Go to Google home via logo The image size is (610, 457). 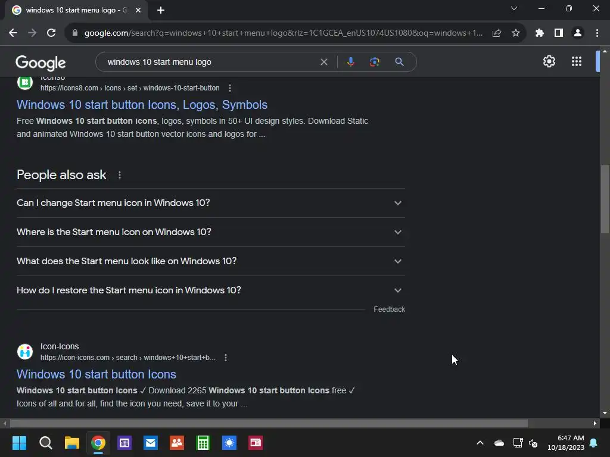(x=41, y=62)
